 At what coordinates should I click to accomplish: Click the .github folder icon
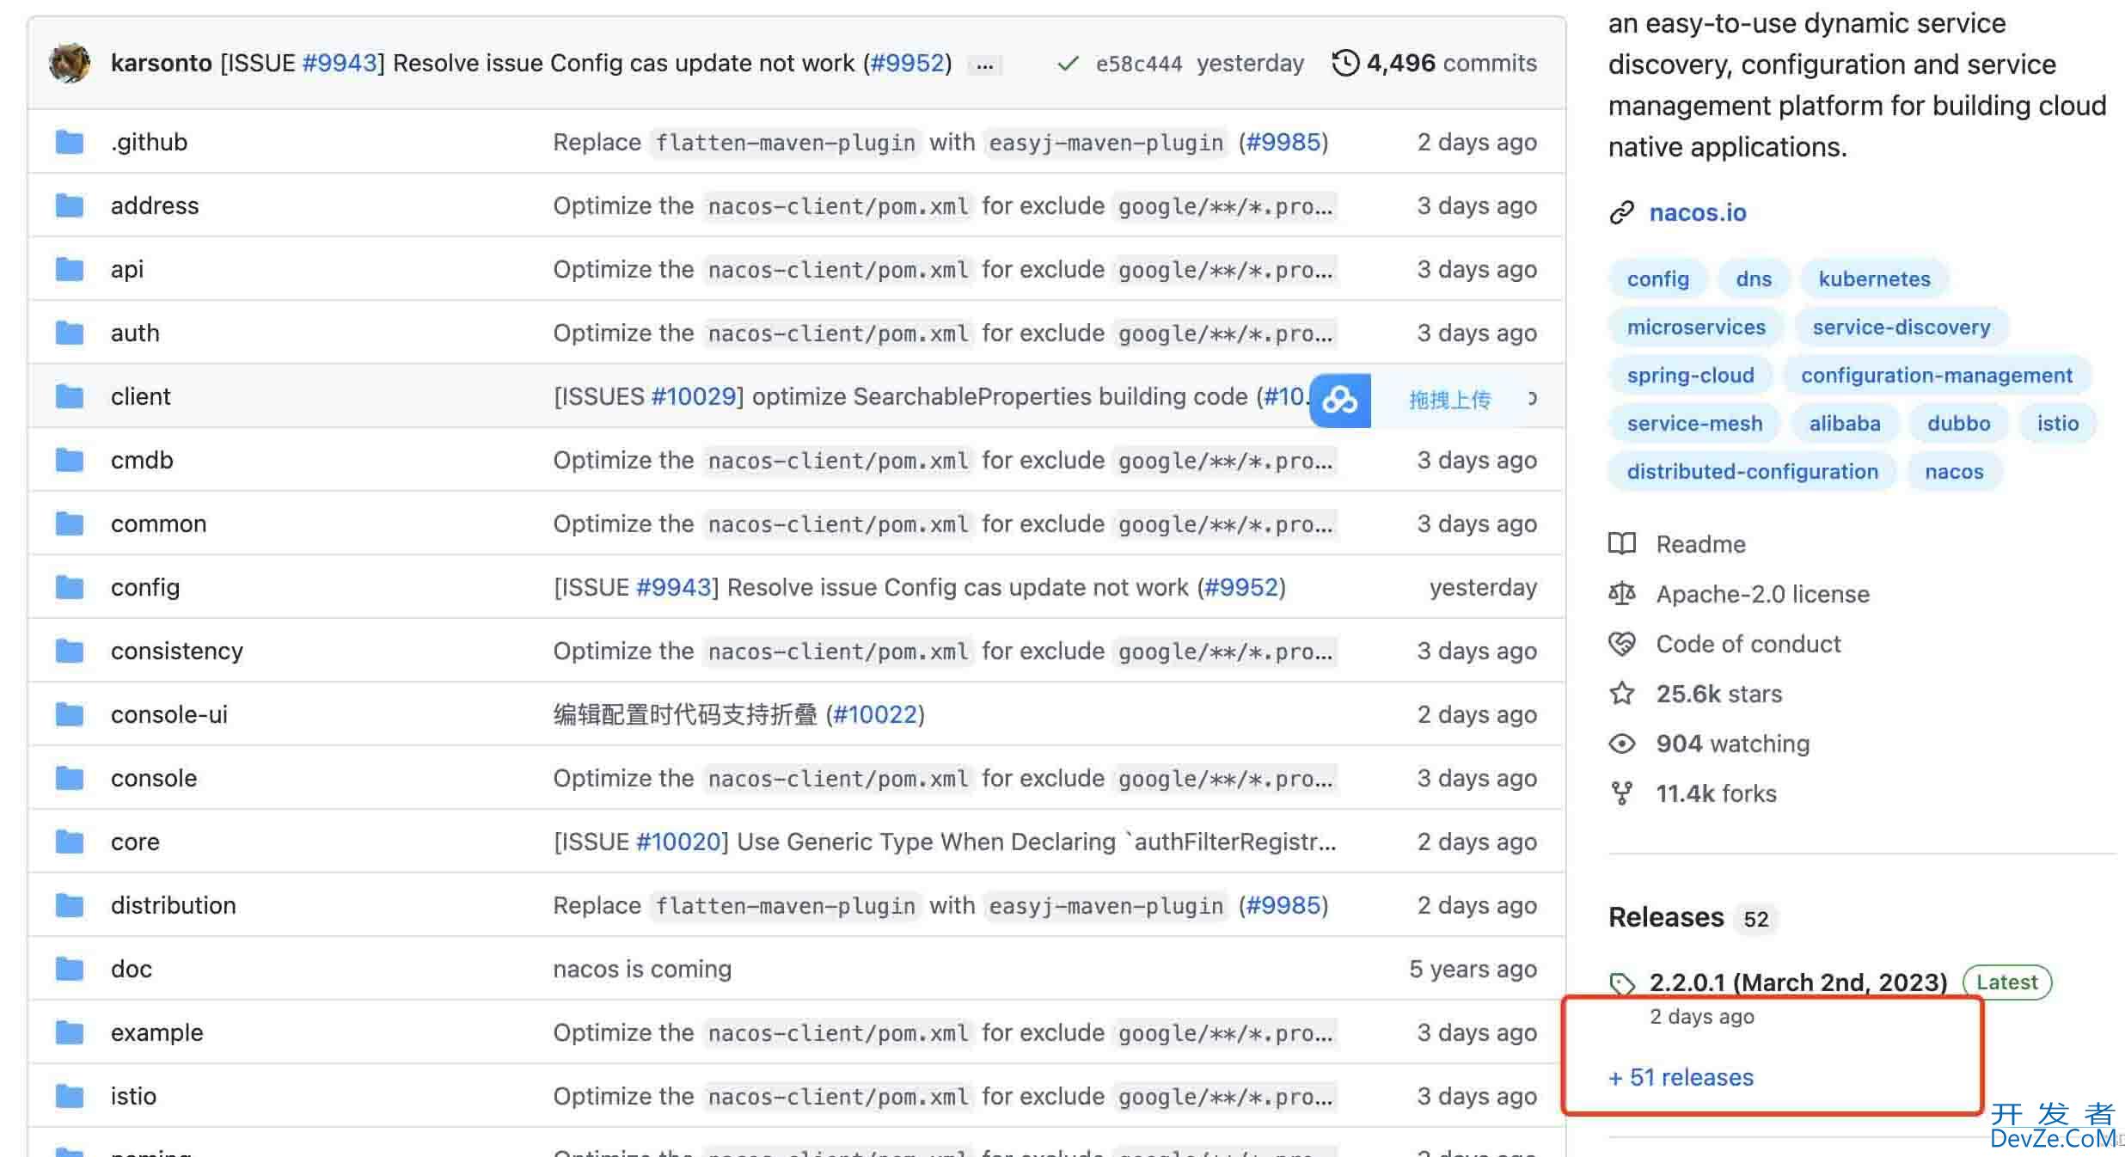[x=70, y=142]
